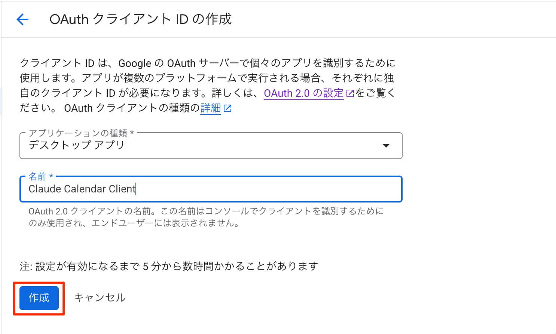Click external link icon next to 詳細

click(x=227, y=108)
